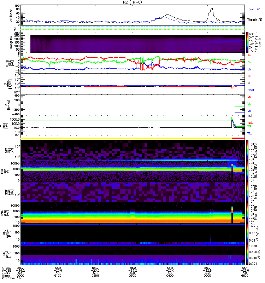This screenshot has width=265, height=283.
Task: Click the "1×10⁴" Keogram color bar tick
Action: tap(253, 51)
